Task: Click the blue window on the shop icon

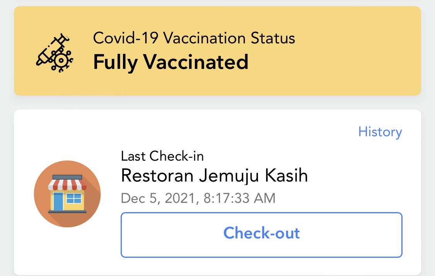Action: tap(74, 198)
